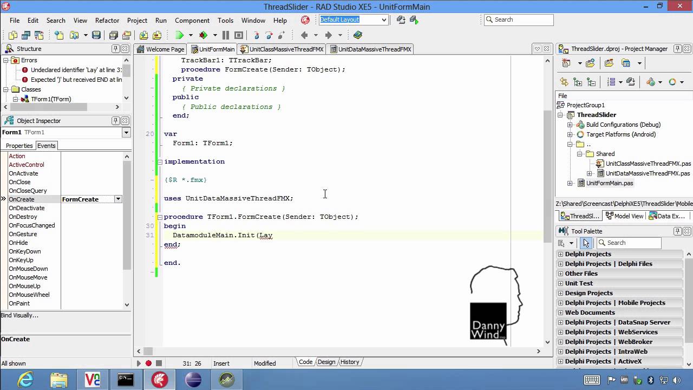This screenshot has height=390, width=693.
Task: Click the pointer arrow icon in Tool Palette
Action: [x=586, y=243]
